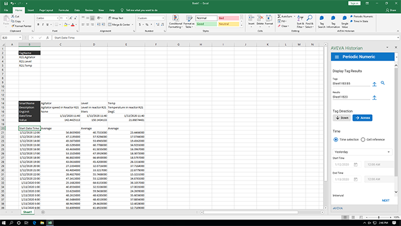
Task: Apply accounting dollar number format
Action: [x=140, y=25]
